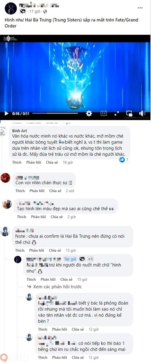Click the 17 giờ post timestamp
This screenshot has height=363, width=151.
(x=35, y=11)
